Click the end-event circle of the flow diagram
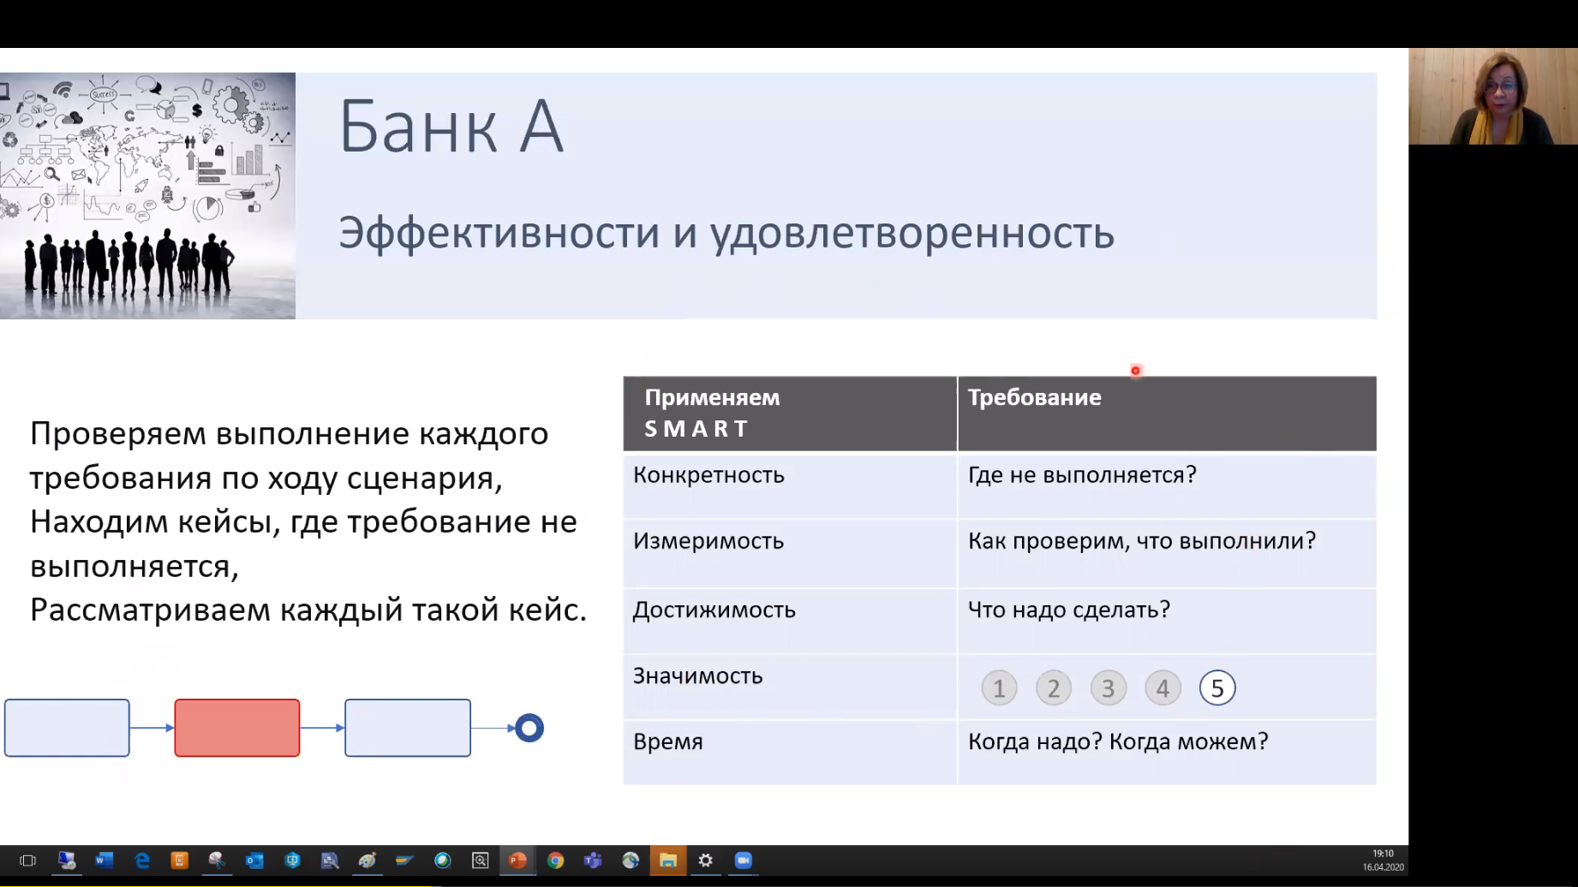The image size is (1578, 887). click(x=529, y=728)
